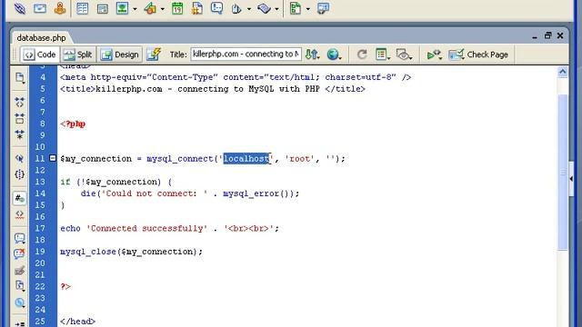Click the Apply Comment icon
Screen dimensions: 582x327
click(x=20, y=238)
